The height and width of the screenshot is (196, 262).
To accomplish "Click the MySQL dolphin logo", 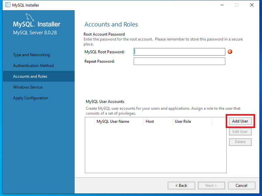I will [30, 18].
